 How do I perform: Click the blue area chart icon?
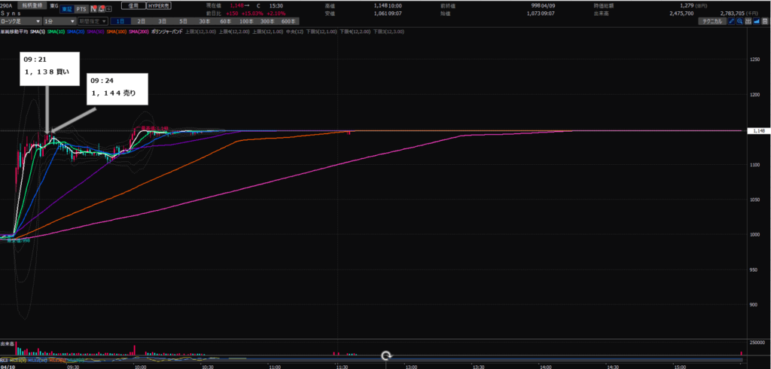(756, 22)
